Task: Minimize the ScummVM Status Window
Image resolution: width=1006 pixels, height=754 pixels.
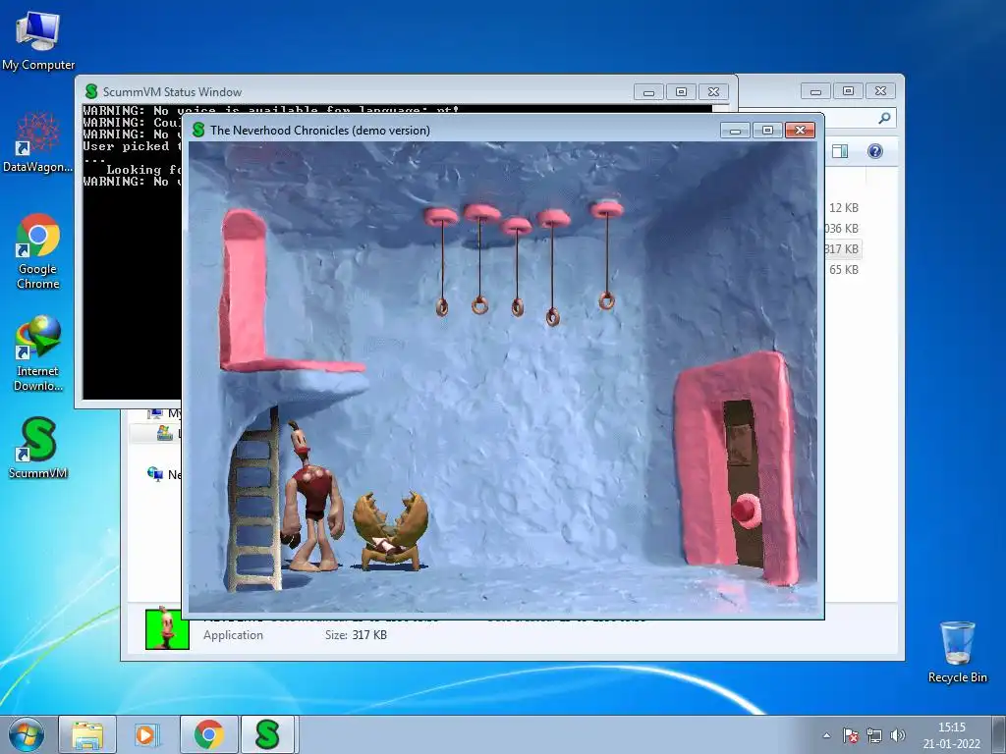Action: pyautogui.click(x=648, y=92)
